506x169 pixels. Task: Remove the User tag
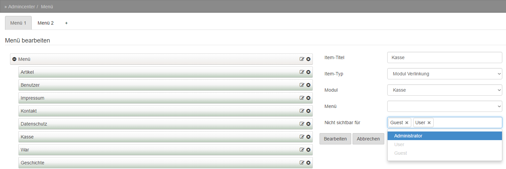429,123
